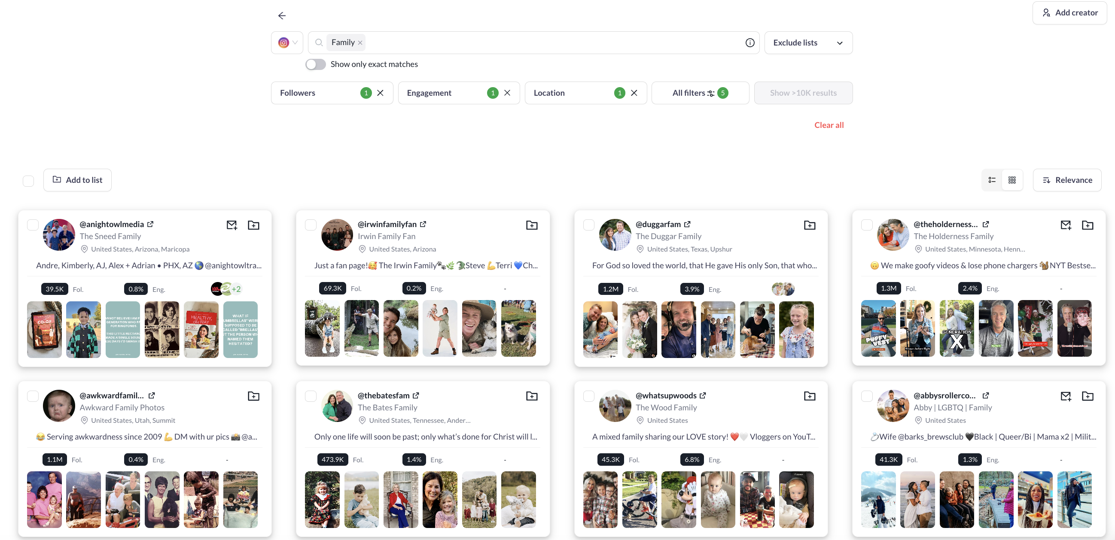Switch to list view layout

click(992, 180)
